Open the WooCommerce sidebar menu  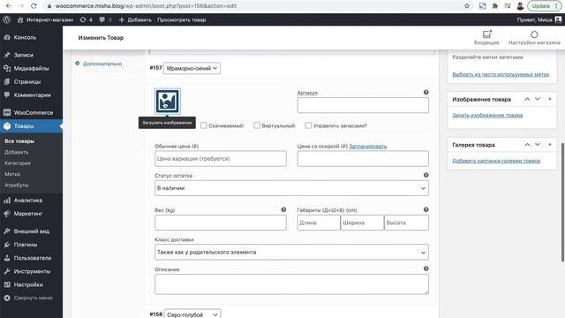coord(32,112)
